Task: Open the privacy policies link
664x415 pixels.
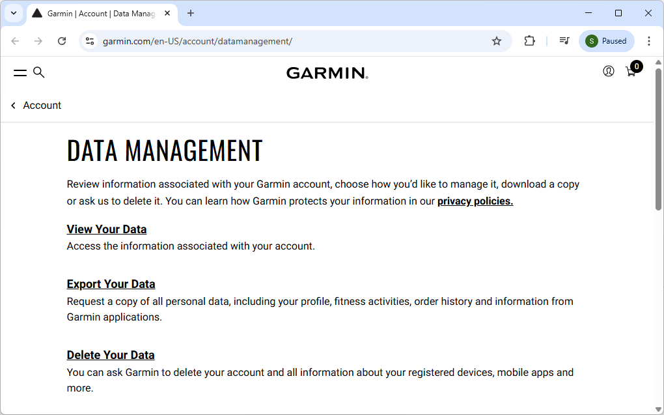Action: click(475, 201)
